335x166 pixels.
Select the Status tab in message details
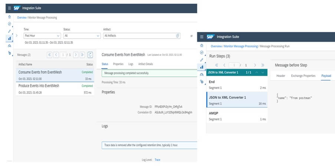point(105,64)
